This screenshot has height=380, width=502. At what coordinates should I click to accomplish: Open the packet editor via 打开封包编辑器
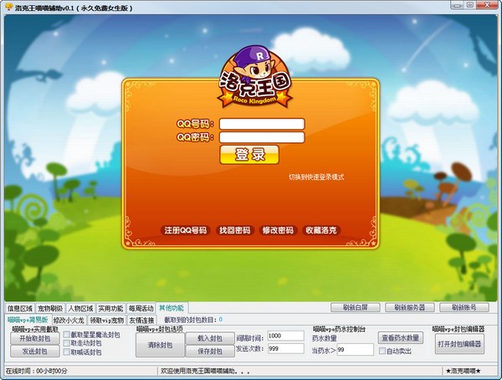pyautogui.click(x=459, y=344)
